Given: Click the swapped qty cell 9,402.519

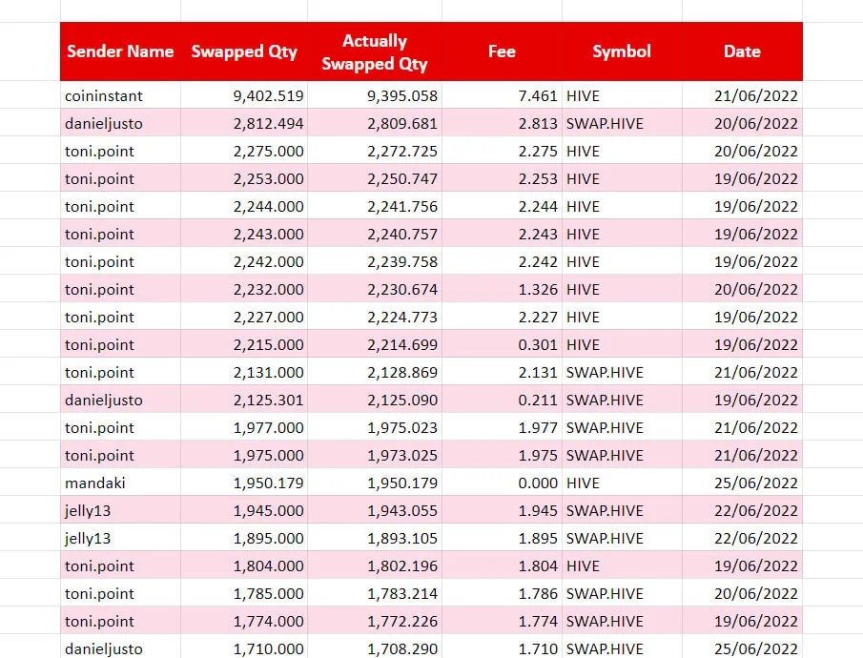Looking at the screenshot, I should pos(244,95).
